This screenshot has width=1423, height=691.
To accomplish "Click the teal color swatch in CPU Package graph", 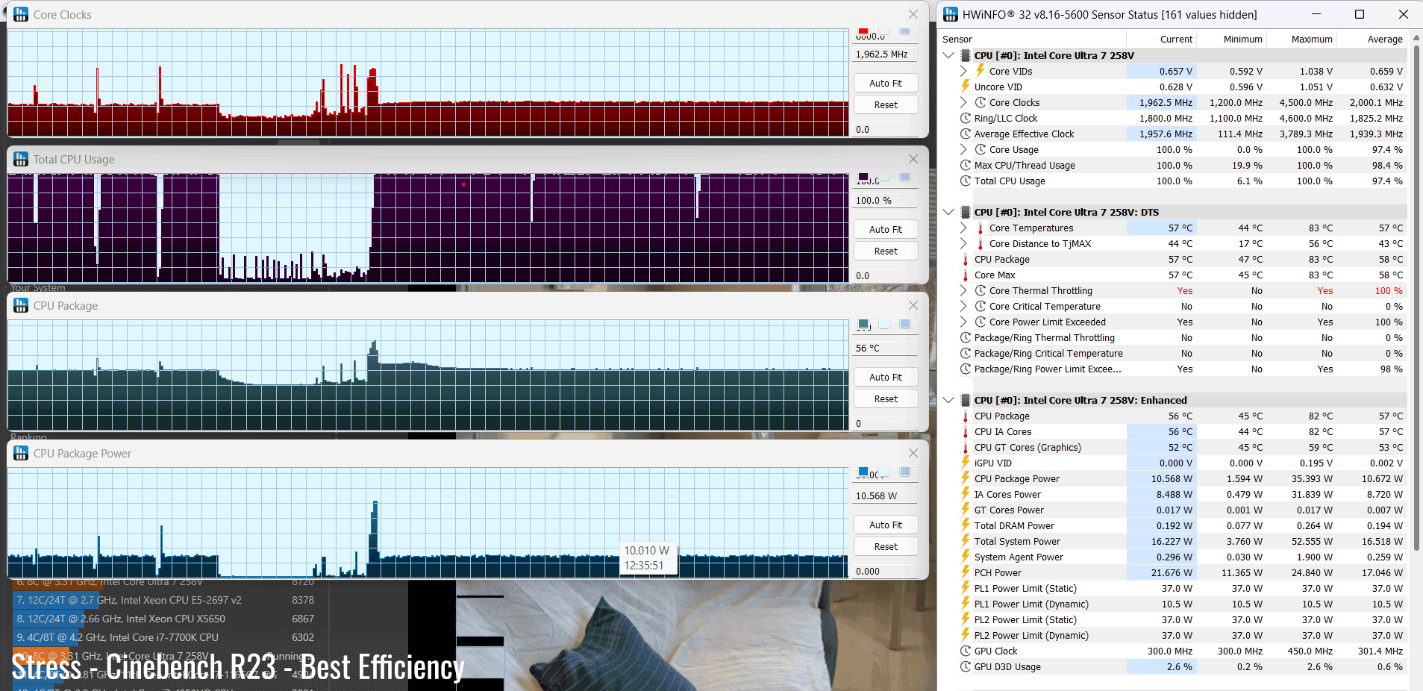I will 863,324.
